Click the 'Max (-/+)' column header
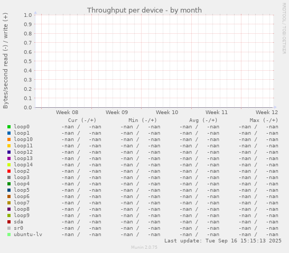 pos(264,120)
